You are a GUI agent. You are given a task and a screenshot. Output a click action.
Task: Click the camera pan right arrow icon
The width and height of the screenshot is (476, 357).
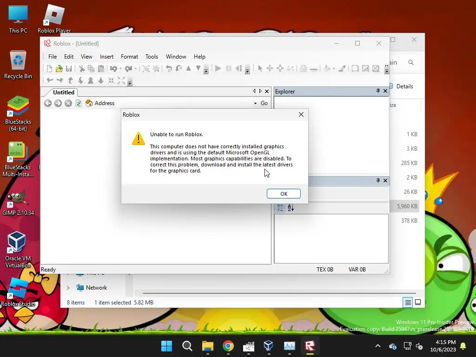[x=60, y=80]
